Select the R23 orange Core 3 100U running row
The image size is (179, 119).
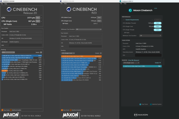81,56
